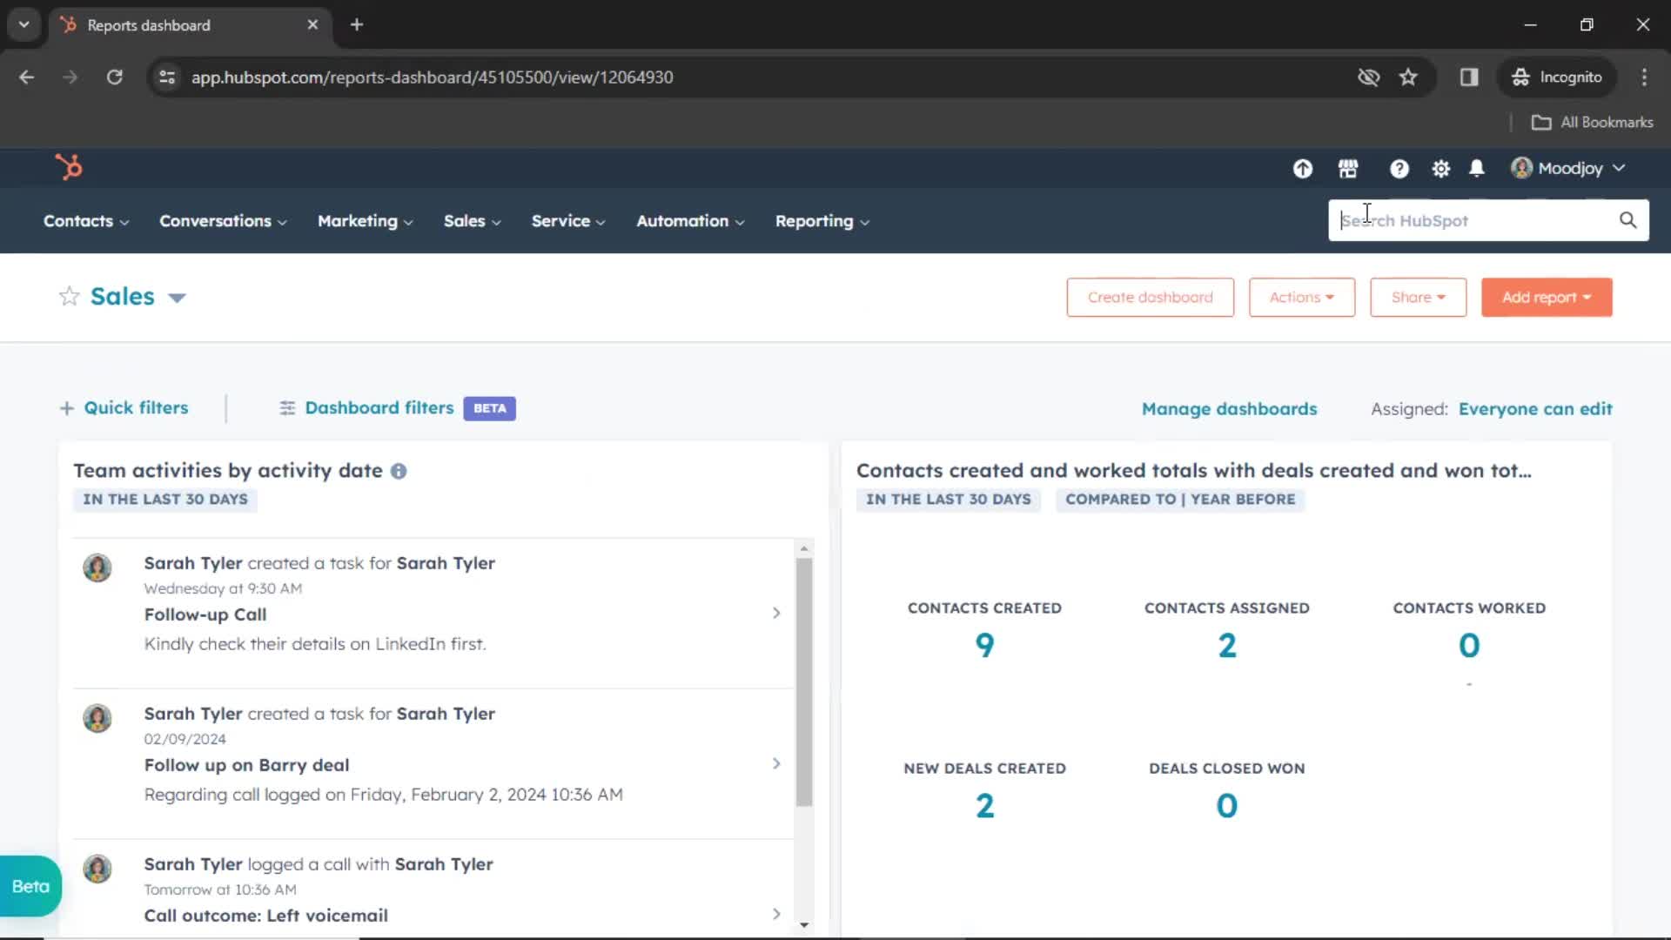Expand the Follow-up Call activity chevron

(776, 613)
